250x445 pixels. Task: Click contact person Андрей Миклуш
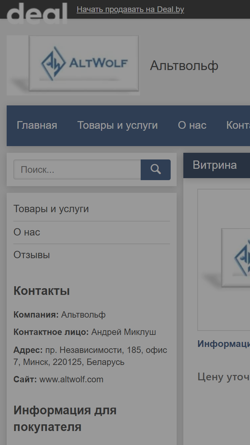coord(124,332)
